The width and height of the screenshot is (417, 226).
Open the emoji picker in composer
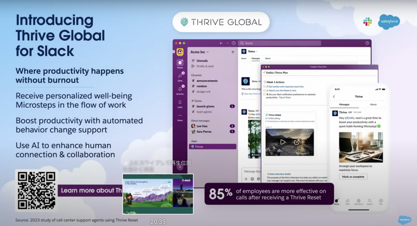pos(252,179)
